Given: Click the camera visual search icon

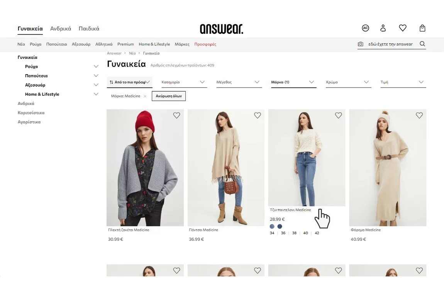Looking at the screenshot, I should [361, 44].
